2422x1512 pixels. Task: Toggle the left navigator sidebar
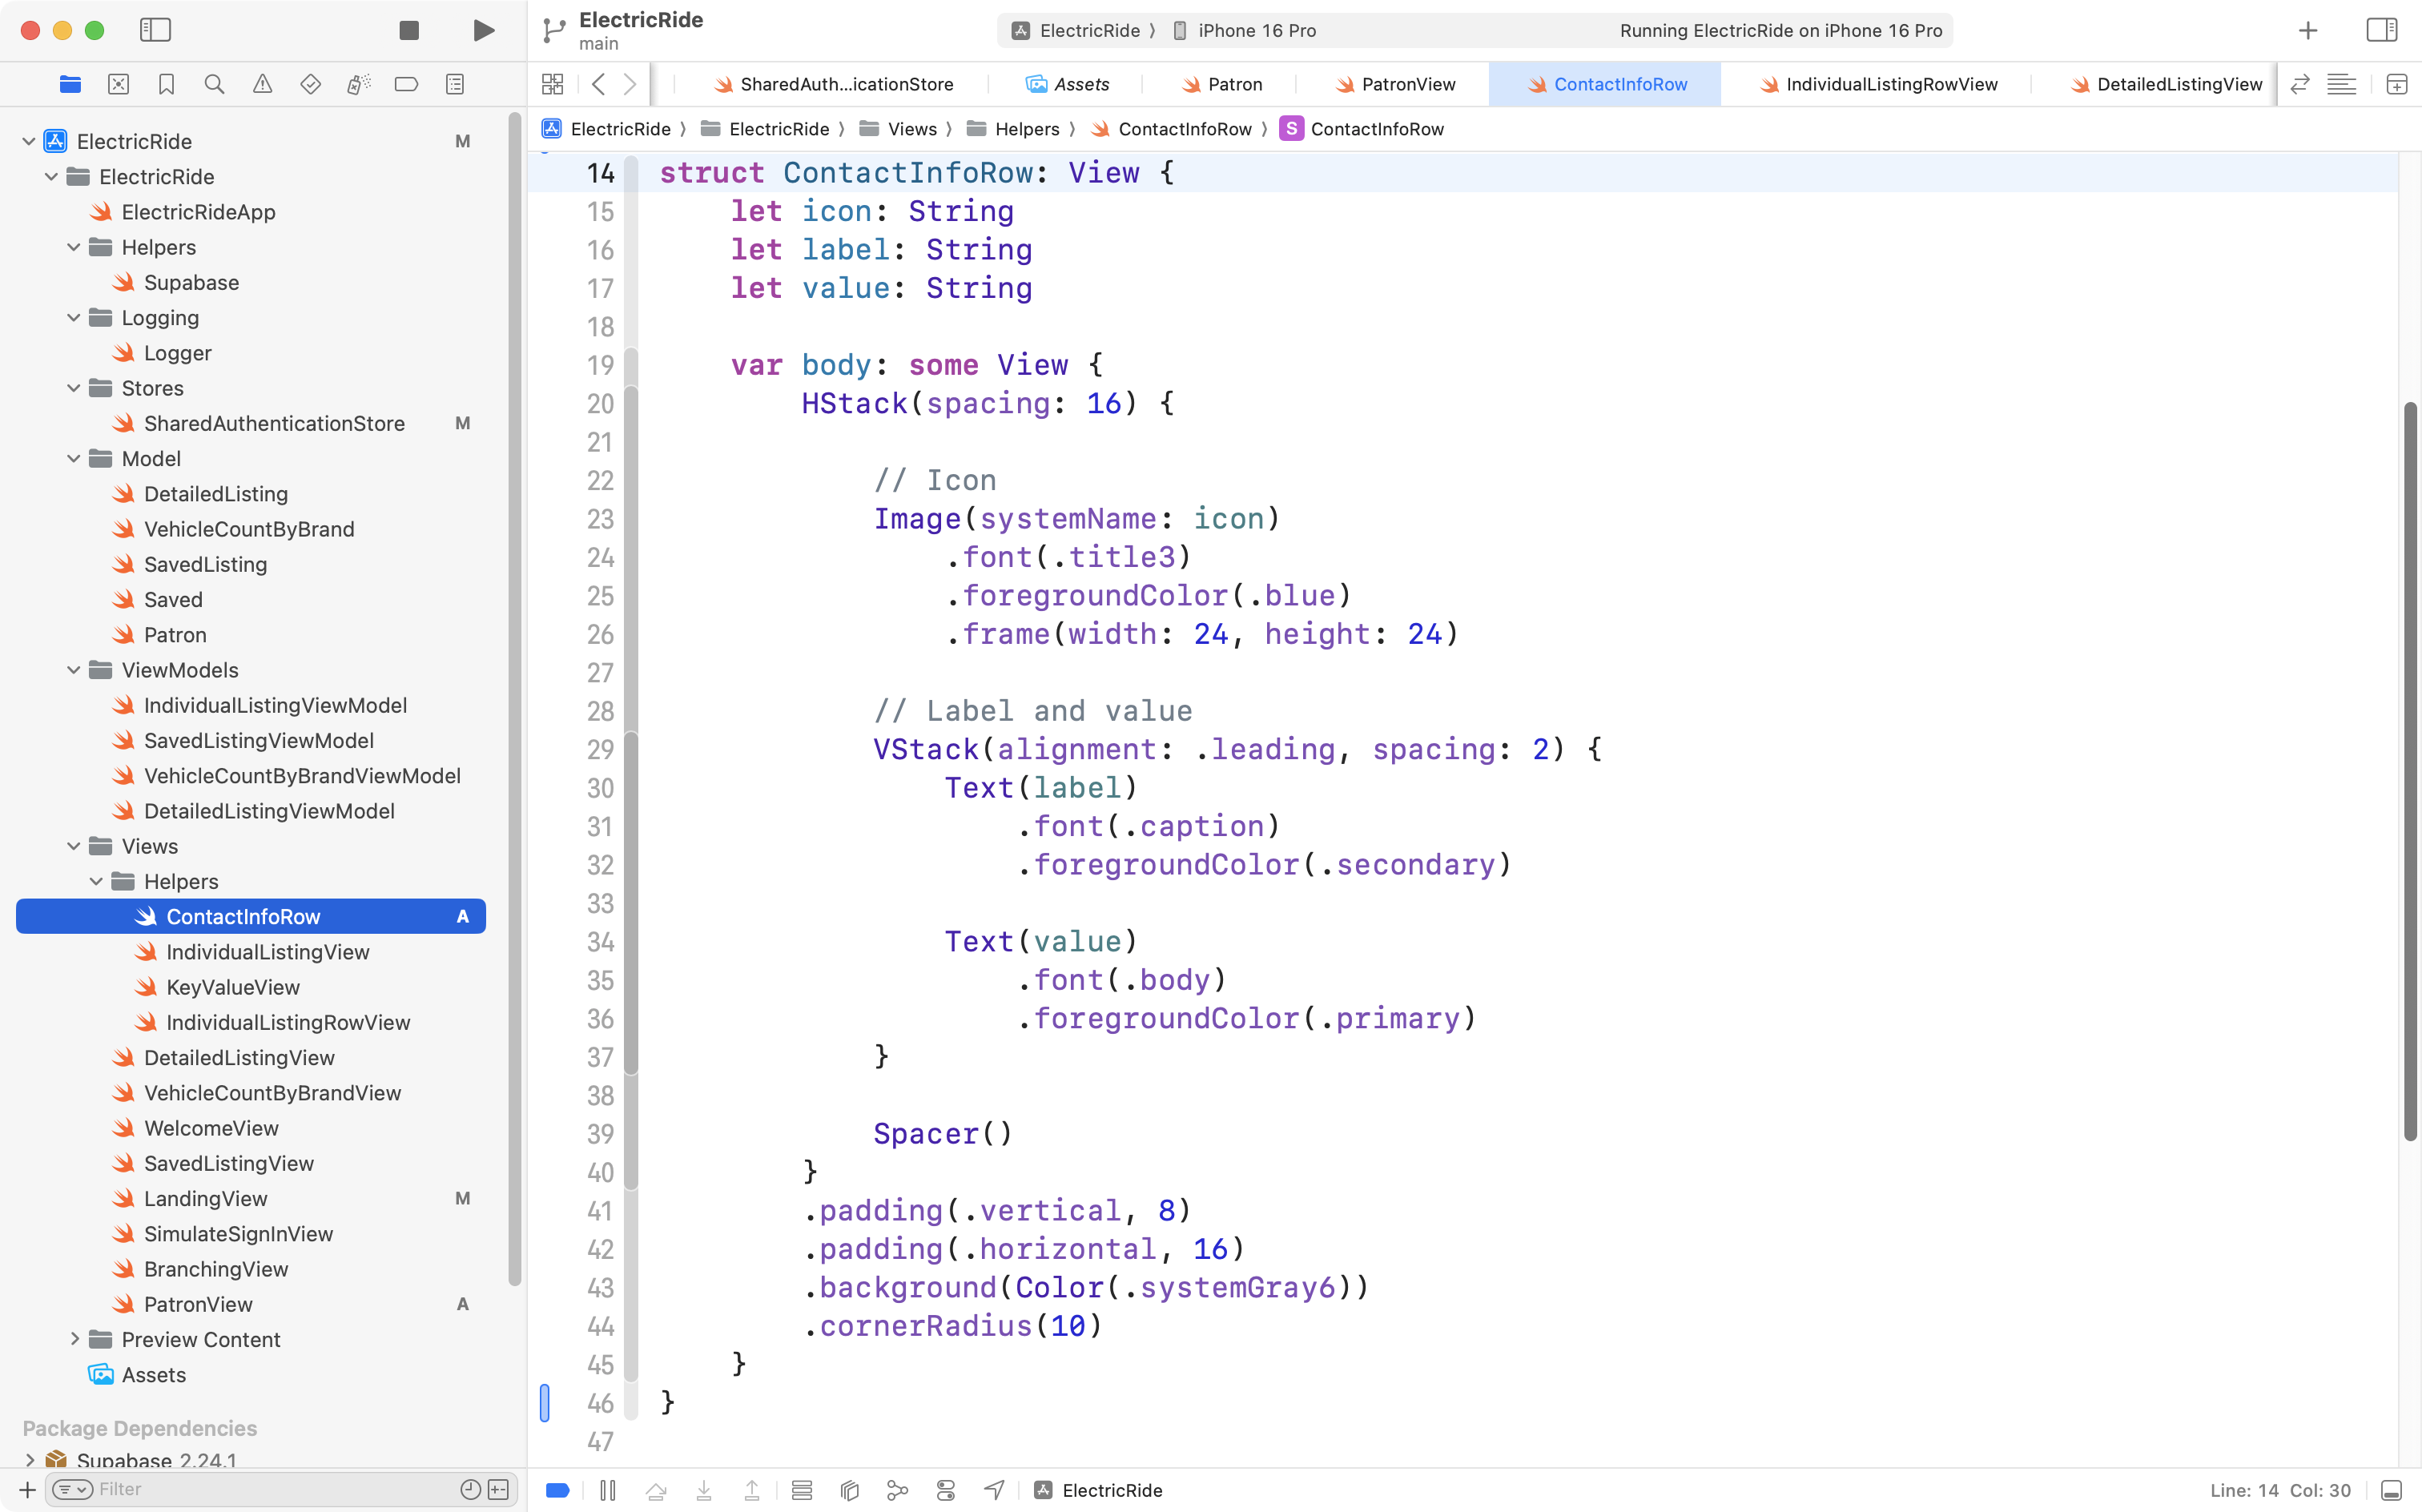pyautogui.click(x=155, y=30)
